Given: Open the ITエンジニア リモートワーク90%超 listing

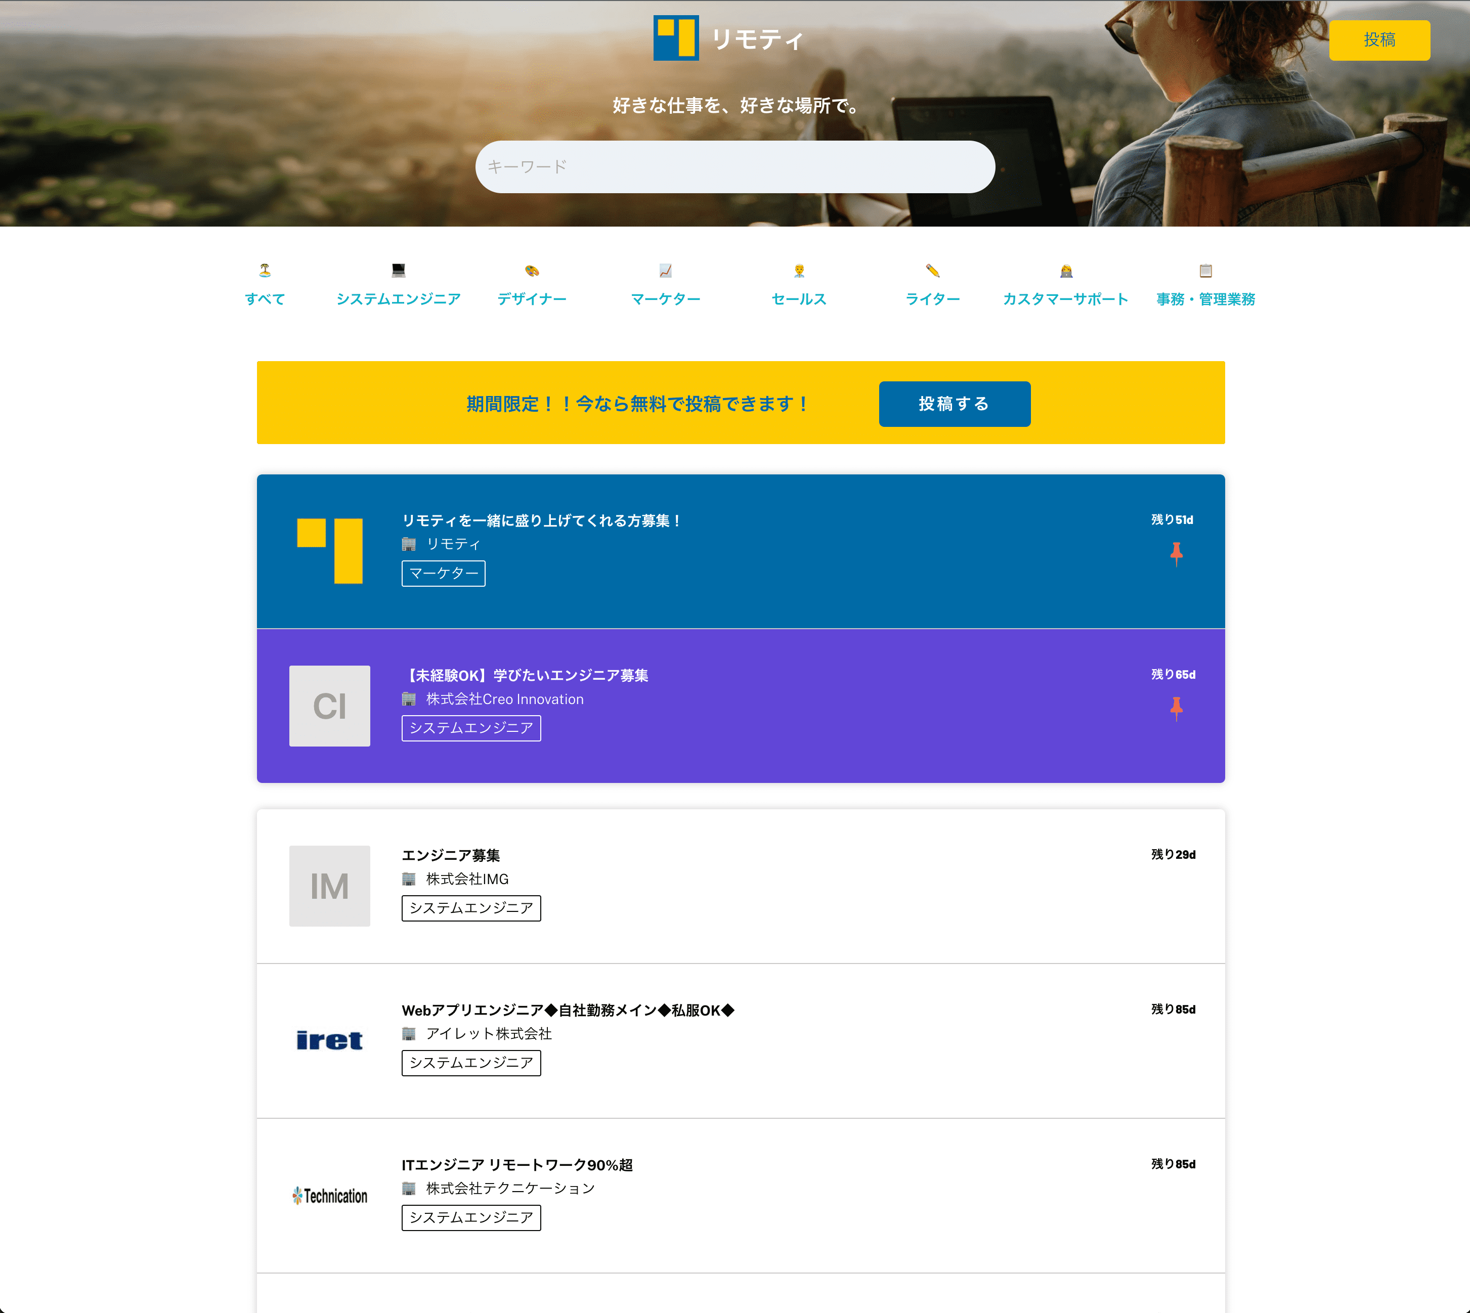Looking at the screenshot, I should [x=516, y=1164].
